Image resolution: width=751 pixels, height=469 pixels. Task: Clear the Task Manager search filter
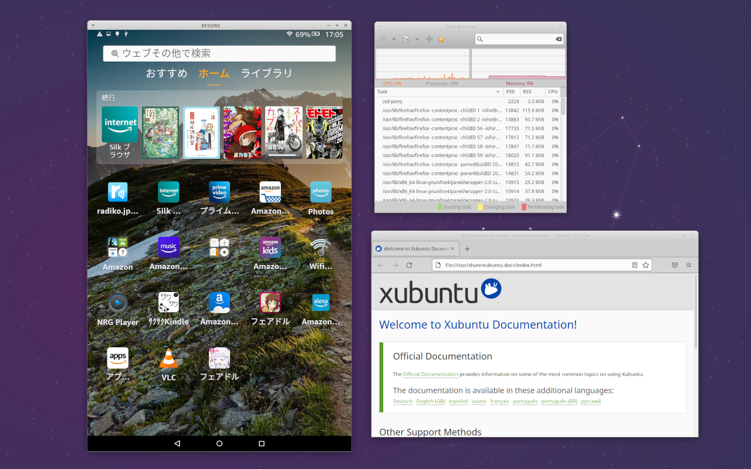click(x=559, y=39)
